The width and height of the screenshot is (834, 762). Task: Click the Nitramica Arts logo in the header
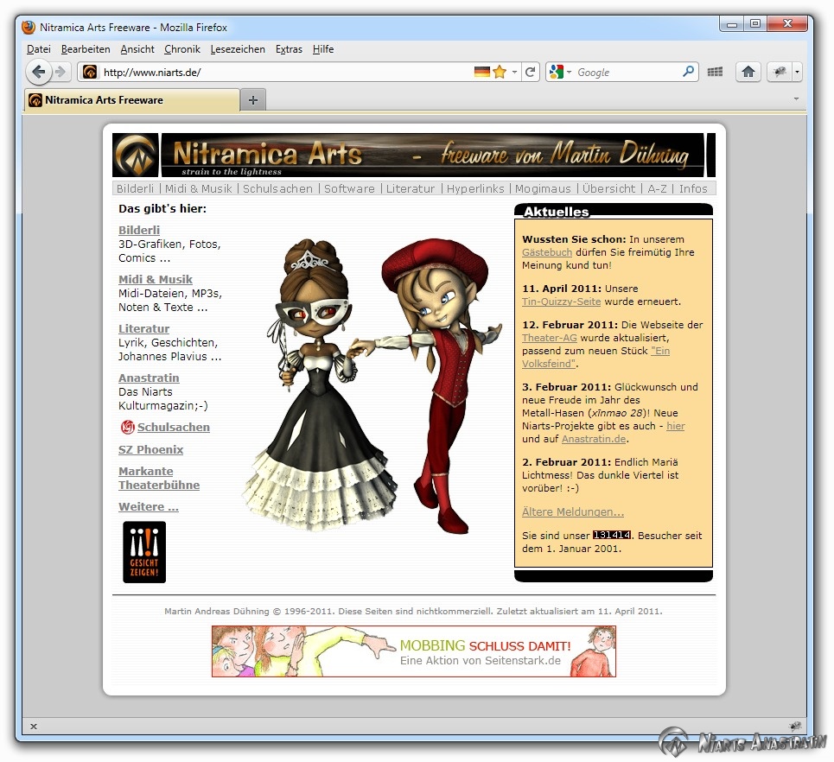(137, 156)
